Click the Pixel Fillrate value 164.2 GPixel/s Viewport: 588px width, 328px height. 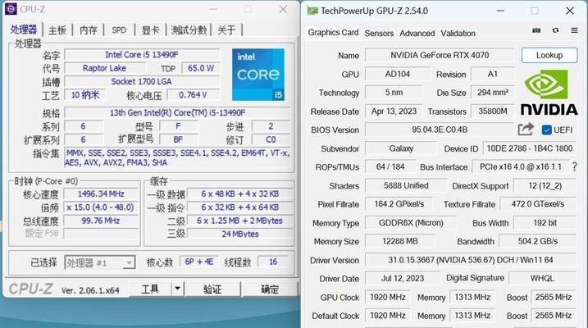point(399,204)
